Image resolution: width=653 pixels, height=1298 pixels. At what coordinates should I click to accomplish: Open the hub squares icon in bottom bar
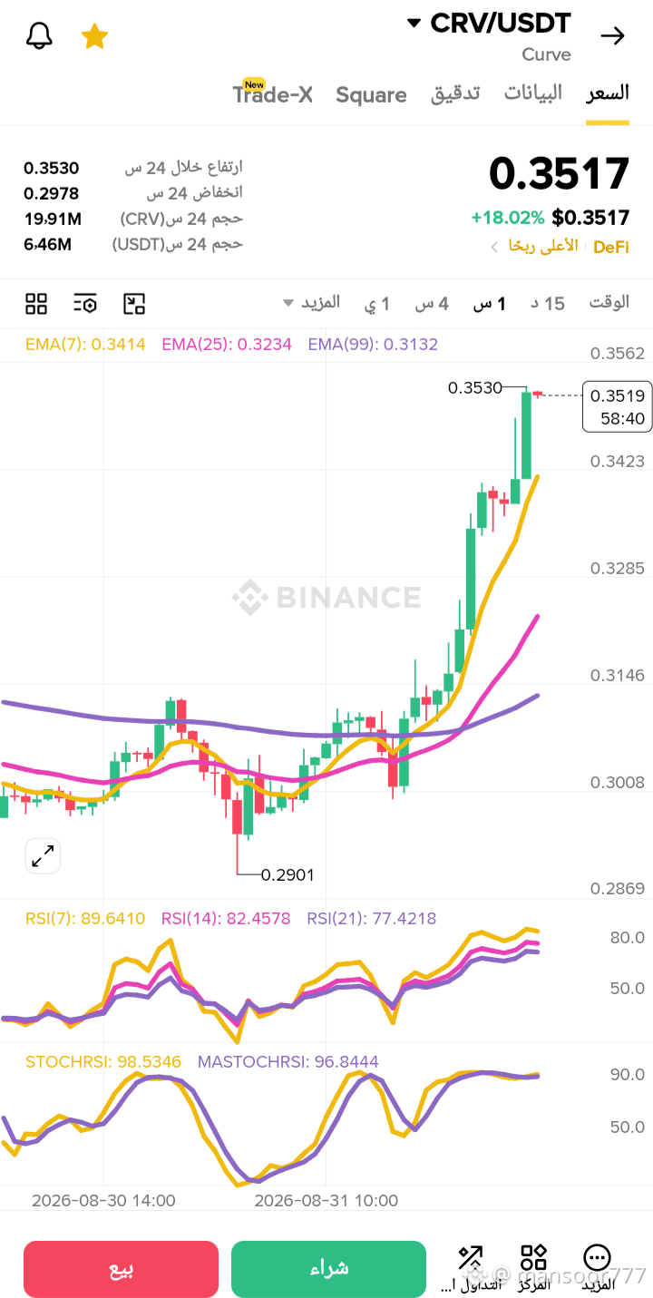click(x=533, y=1266)
